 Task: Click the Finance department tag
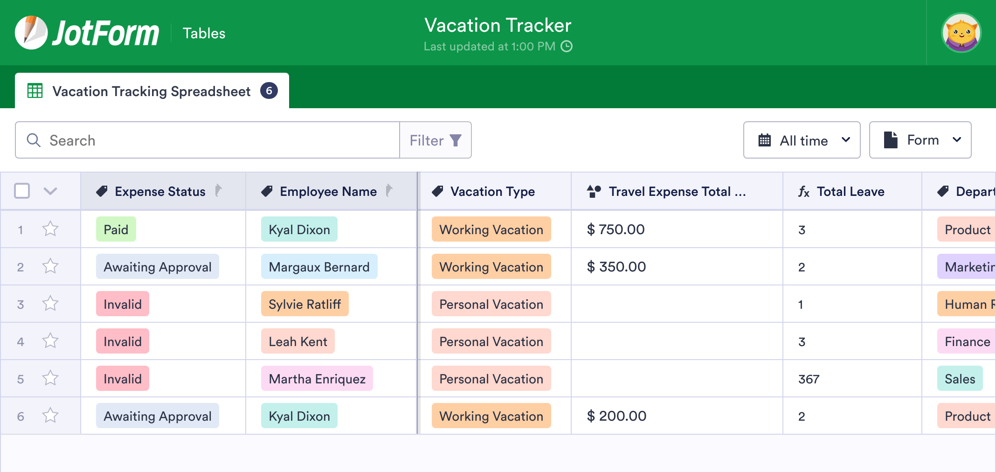(967, 341)
